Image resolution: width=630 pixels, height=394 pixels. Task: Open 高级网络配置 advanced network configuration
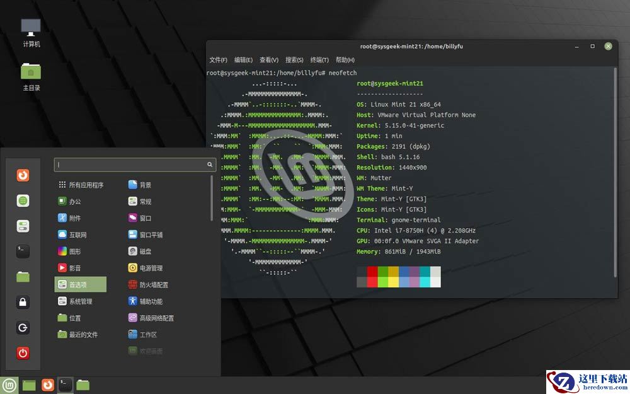coord(151,318)
